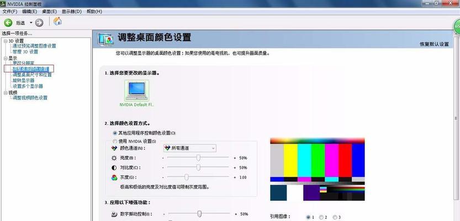Click the 3D 设置 tree label
The image size is (460, 221).
click(x=16, y=41)
